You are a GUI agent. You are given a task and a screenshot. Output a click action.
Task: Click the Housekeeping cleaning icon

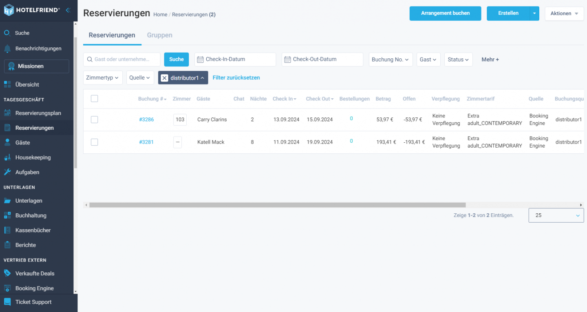[7, 157]
